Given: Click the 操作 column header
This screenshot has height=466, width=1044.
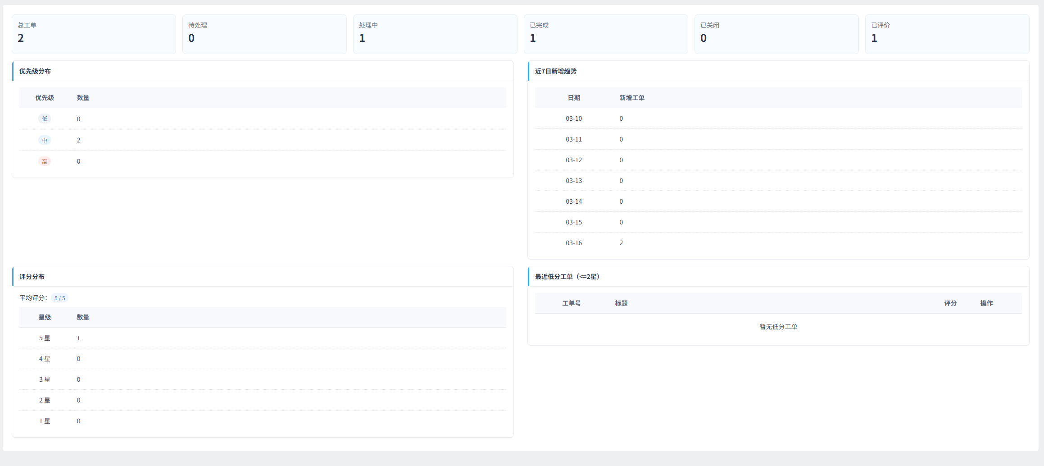Looking at the screenshot, I should point(986,303).
